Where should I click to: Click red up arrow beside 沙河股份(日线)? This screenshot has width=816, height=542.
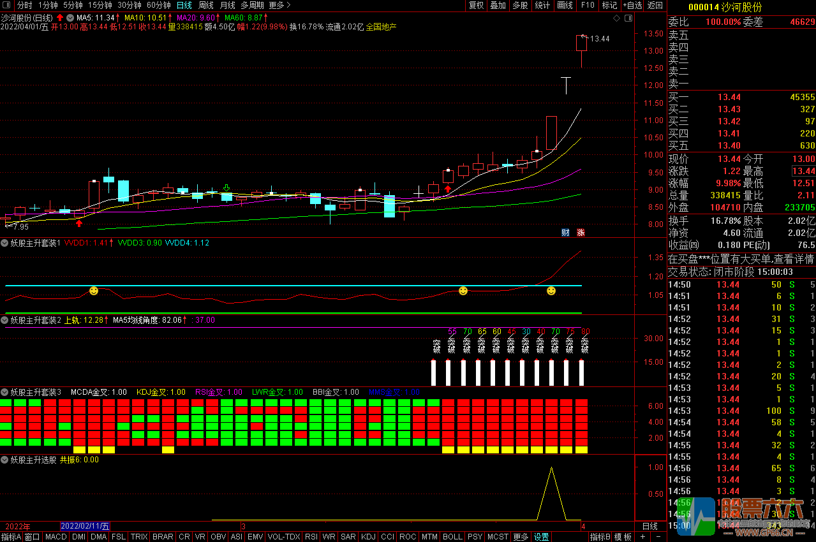pos(60,18)
